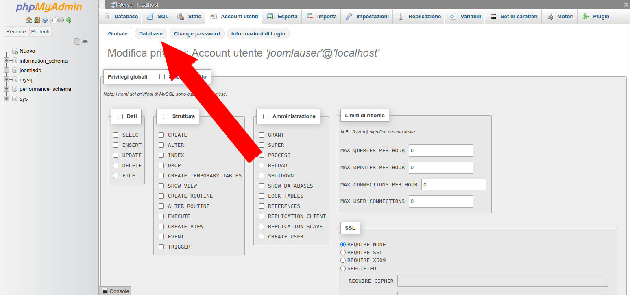Click the Recente button
This screenshot has height=295, width=630.
pos(16,31)
